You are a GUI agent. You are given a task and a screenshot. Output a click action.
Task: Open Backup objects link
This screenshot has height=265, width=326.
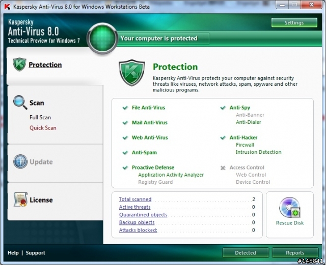(x=137, y=222)
